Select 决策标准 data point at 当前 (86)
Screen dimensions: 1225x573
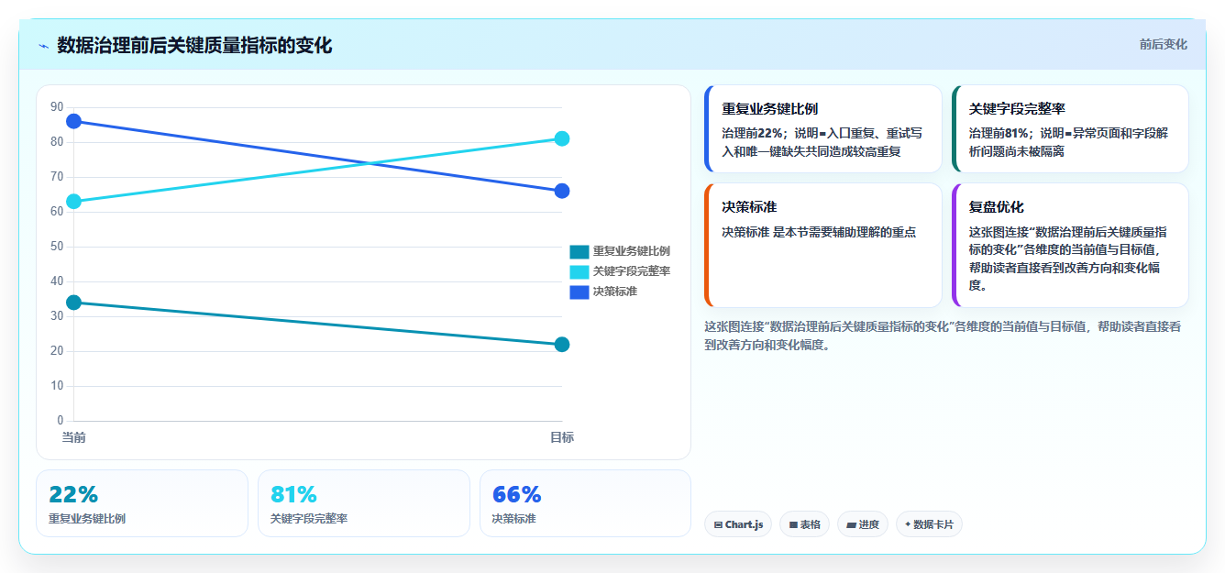(74, 121)
